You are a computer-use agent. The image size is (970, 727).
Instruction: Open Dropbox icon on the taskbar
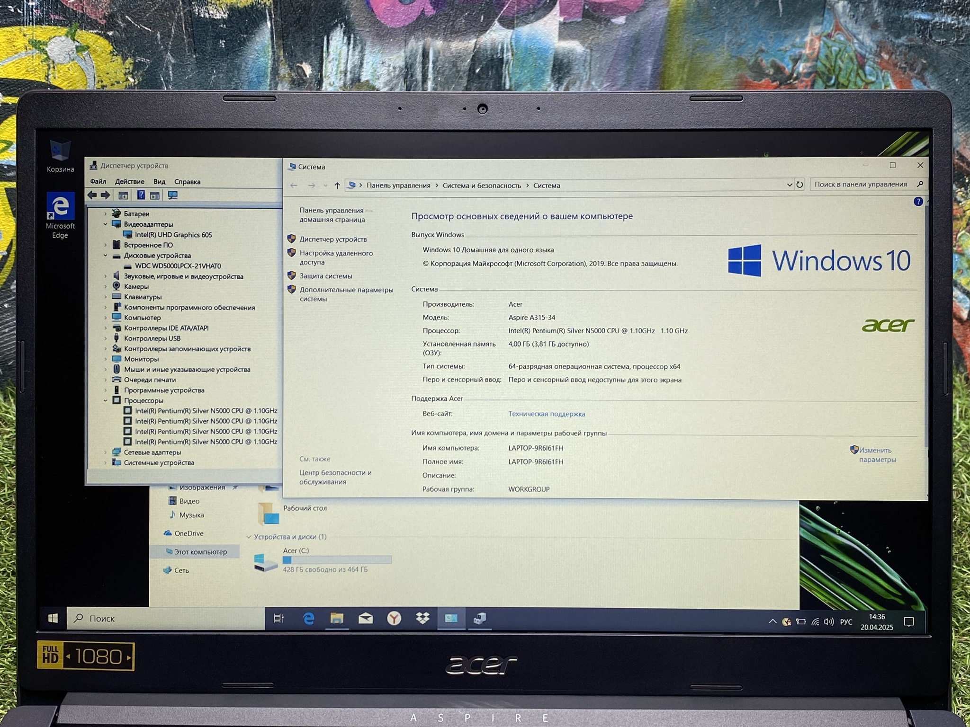[422, 618]
